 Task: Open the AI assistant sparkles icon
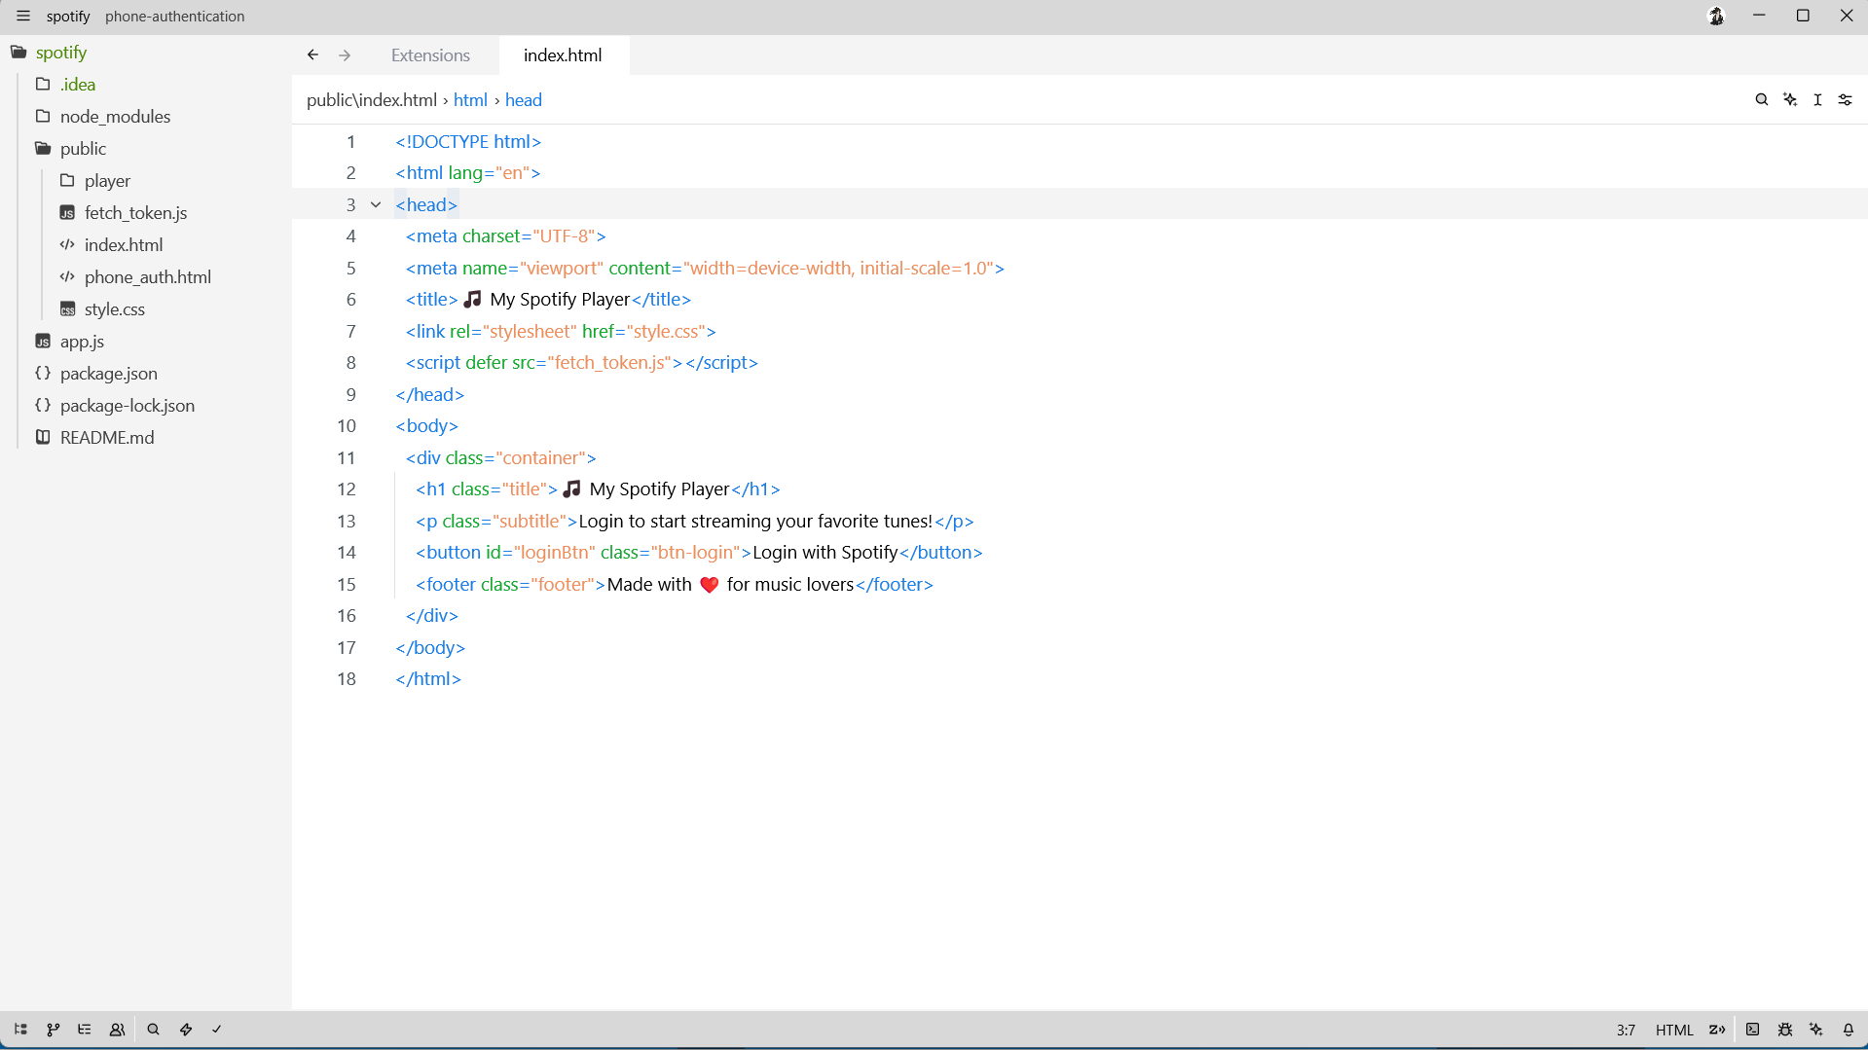pyautogui.click(x=1815, y=1030)
